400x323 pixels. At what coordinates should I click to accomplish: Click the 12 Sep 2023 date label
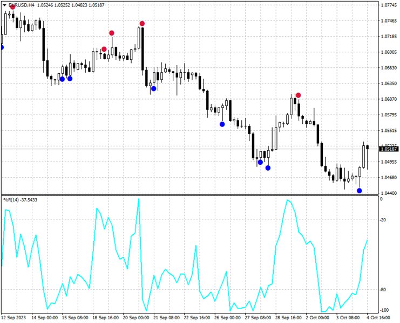click(13, 318)
